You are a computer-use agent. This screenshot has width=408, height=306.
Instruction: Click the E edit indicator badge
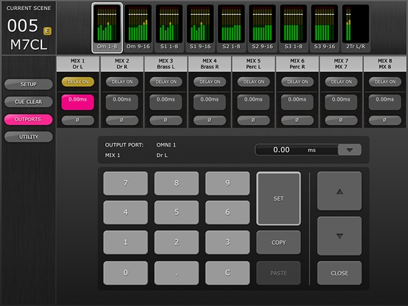(x=47, y=31)
